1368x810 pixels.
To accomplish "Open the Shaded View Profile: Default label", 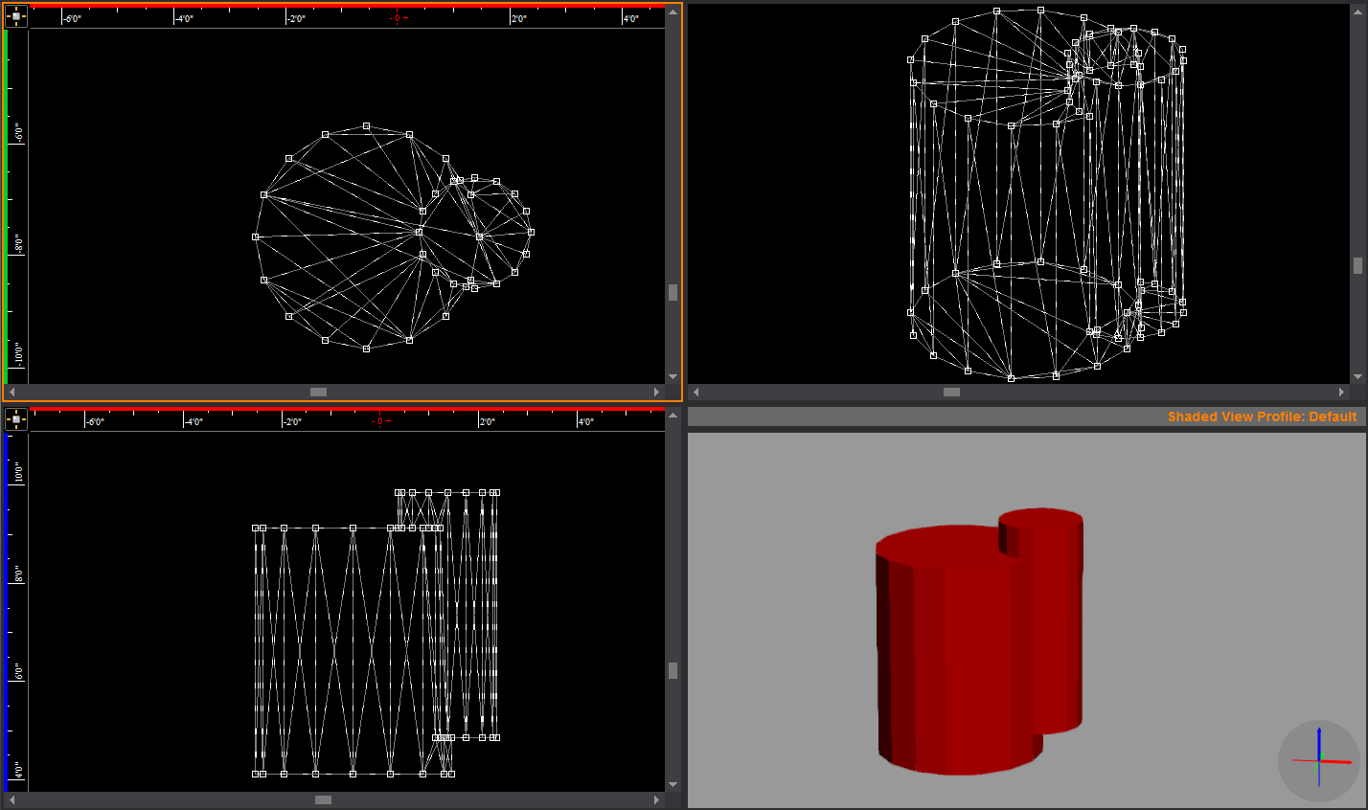I will pyautogui.click(x=1262, y=416).
